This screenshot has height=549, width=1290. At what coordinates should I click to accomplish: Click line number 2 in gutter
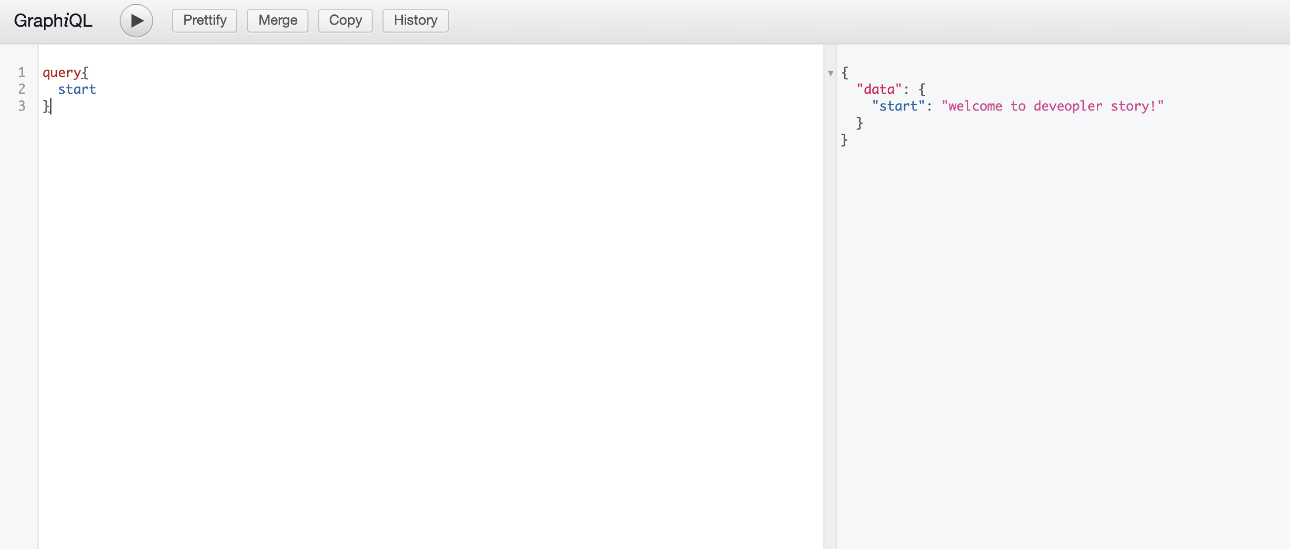click(x=22, y=89)
